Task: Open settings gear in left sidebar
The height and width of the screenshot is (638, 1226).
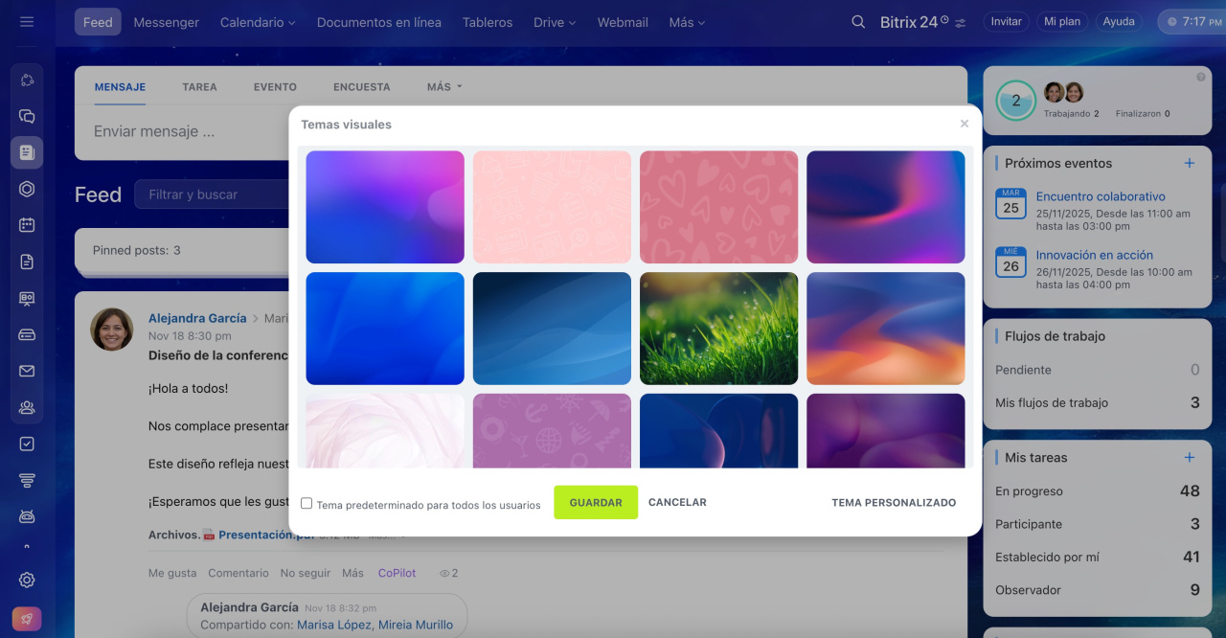Action: click(27, 580)
